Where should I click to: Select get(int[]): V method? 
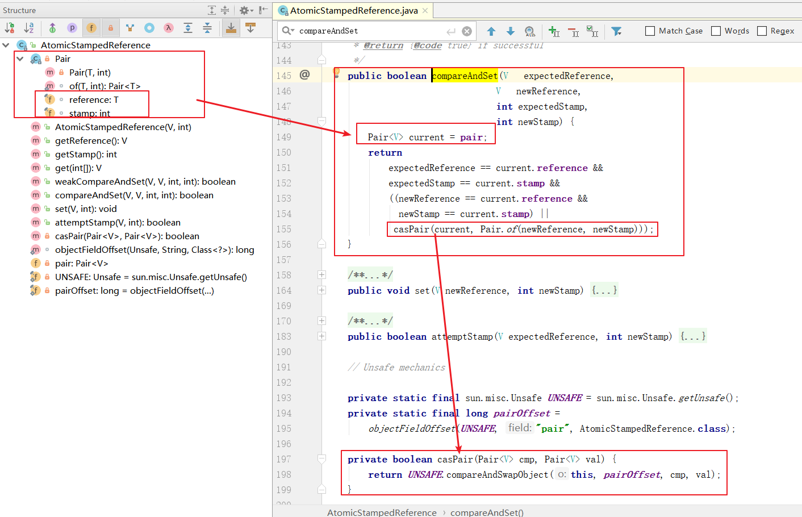tap(78, 168)
